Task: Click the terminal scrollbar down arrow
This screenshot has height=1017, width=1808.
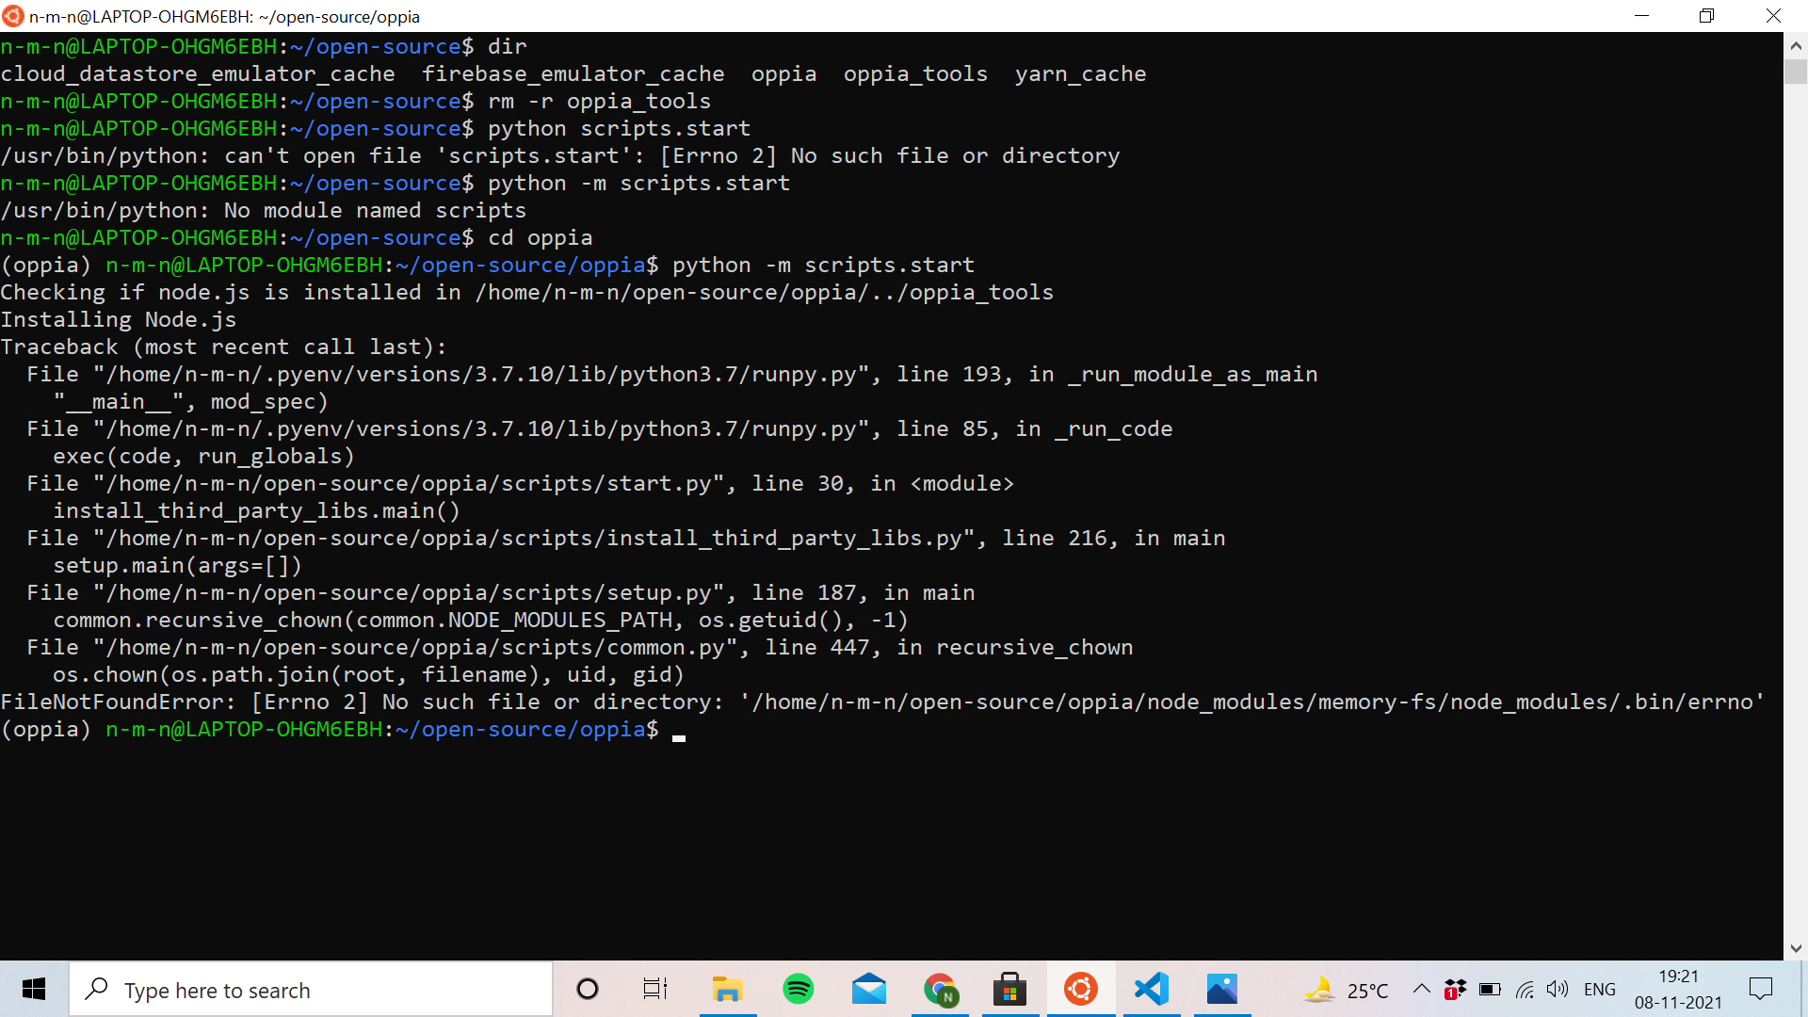Action: click(1797, 948)
